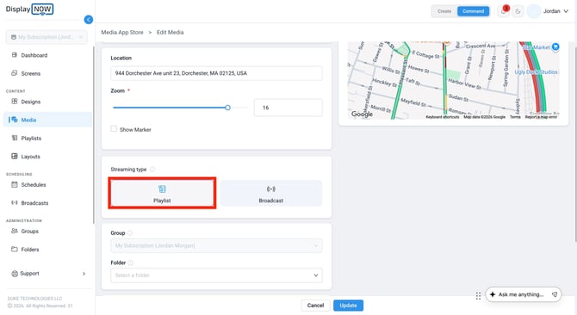Select Playlist streaming type
The width and height of the screenshot is (577, 315).
click(x=162, y=194)
